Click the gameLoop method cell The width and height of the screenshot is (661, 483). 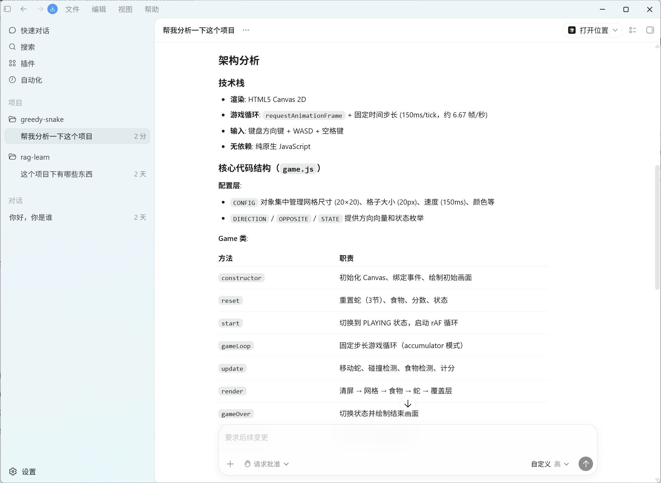pos(236,346)
